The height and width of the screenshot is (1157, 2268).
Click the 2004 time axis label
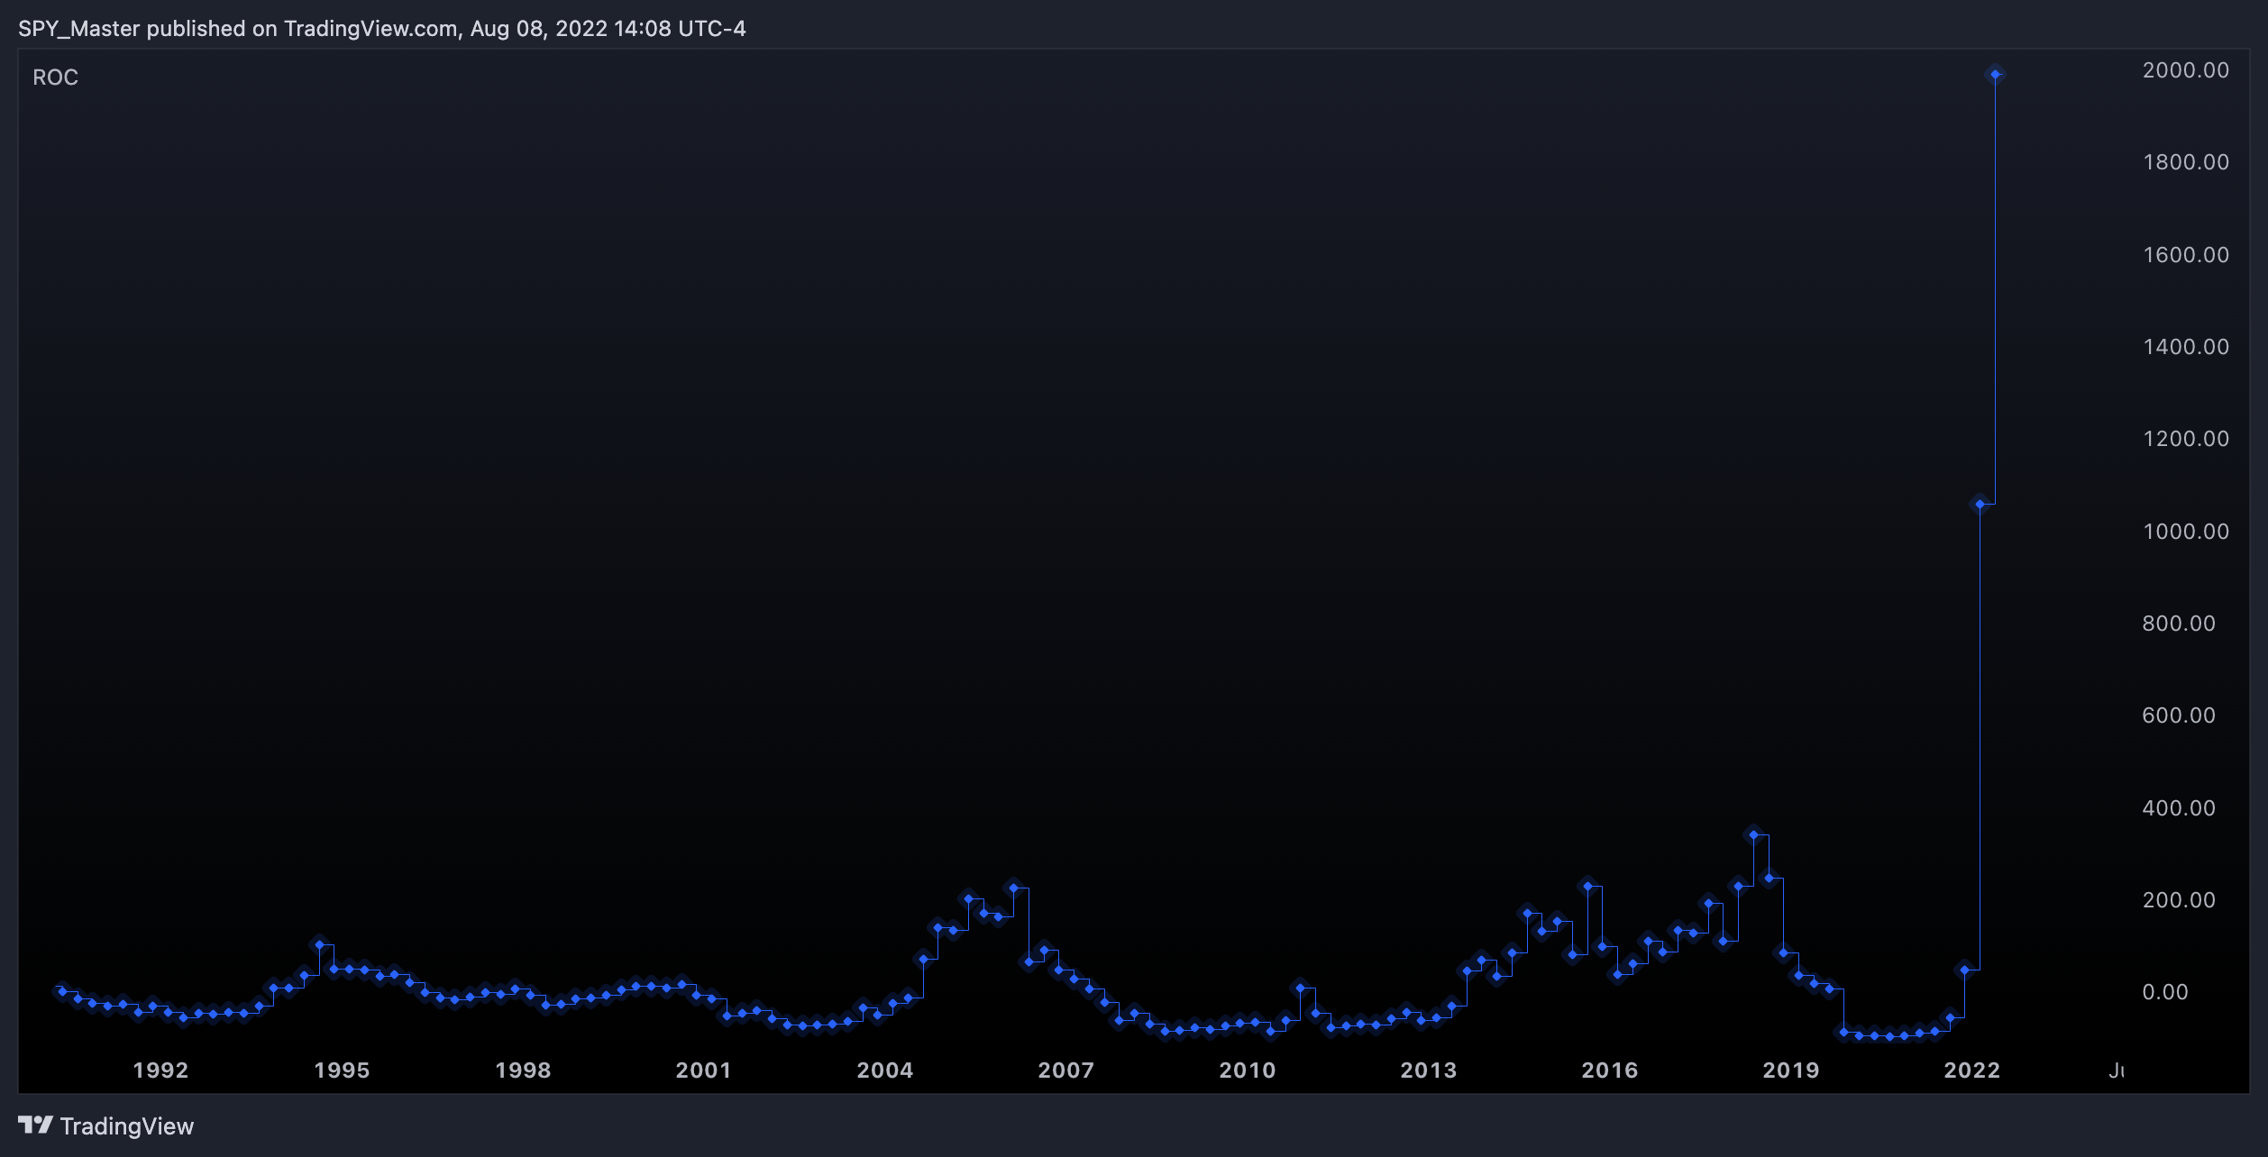884,1070
